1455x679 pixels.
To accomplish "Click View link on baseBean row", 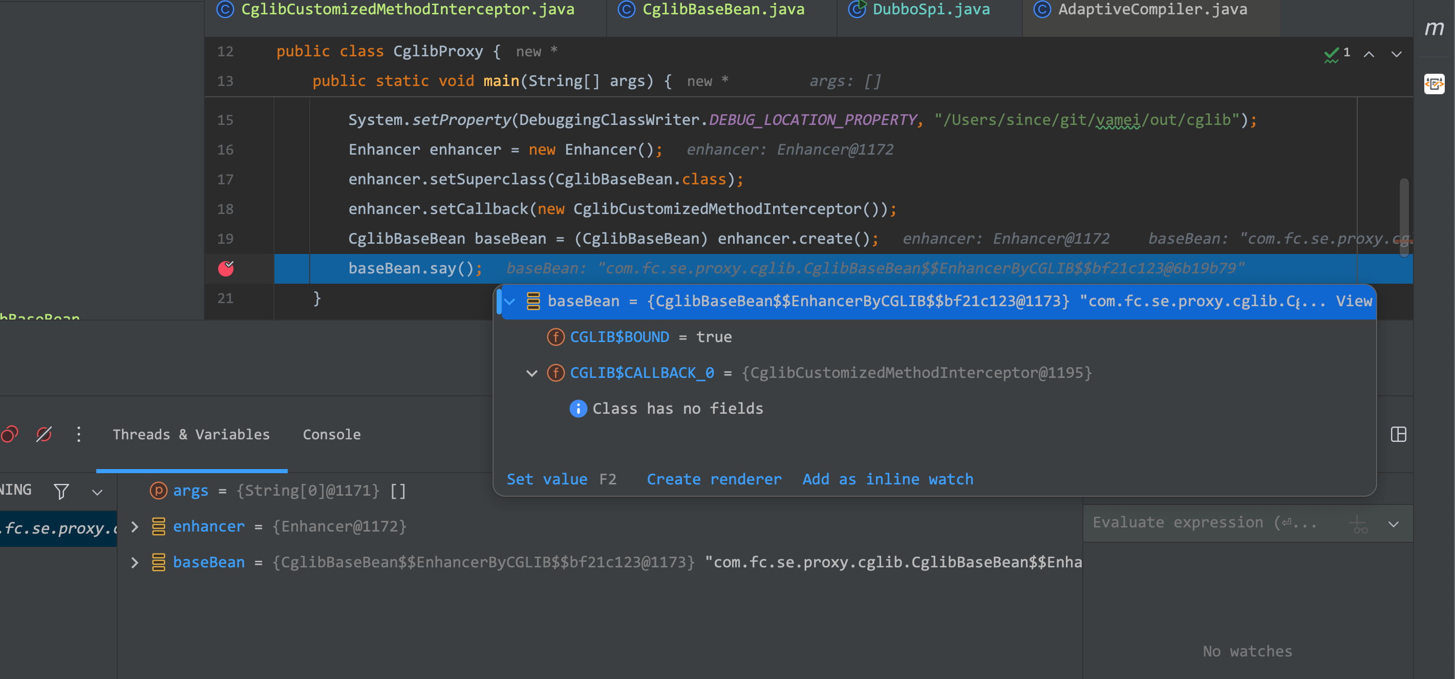I will point(1353,301).
